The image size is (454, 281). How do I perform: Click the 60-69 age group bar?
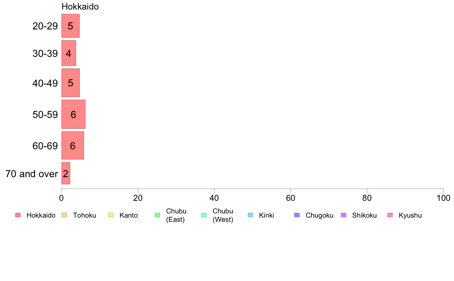[x=73, y=145]
